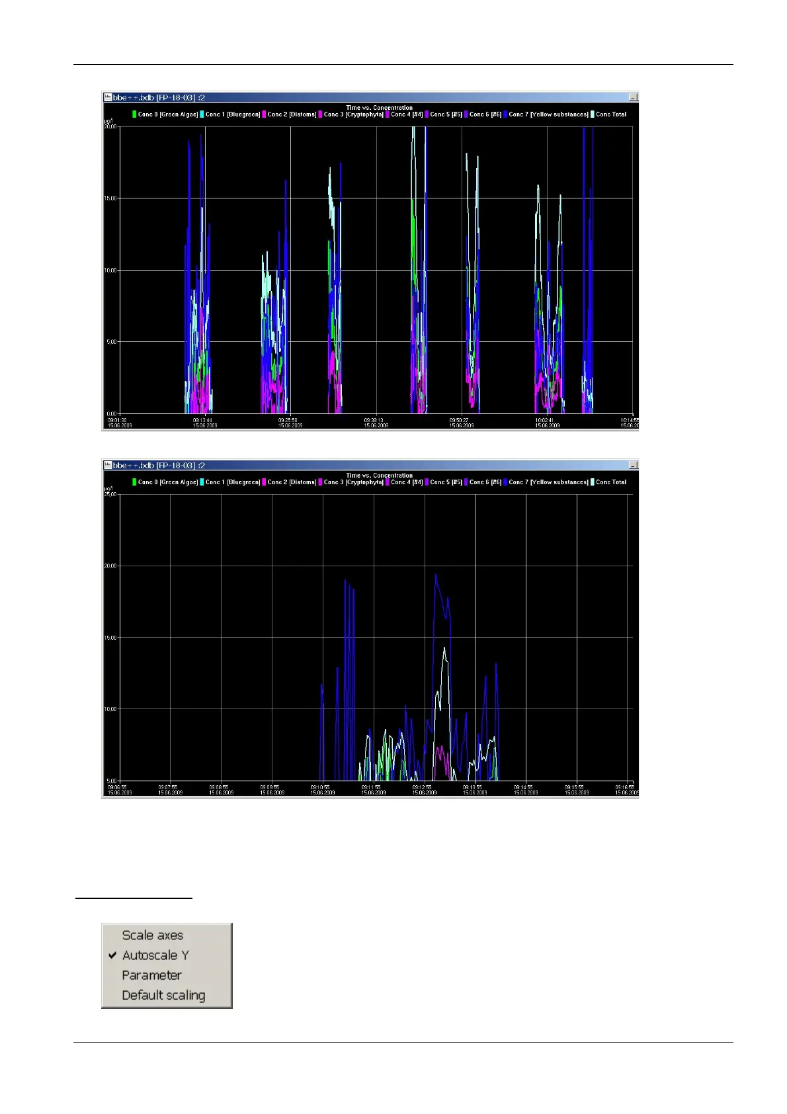Toggle the Autoscale Y menu option
This screenshot has height=1114, width=787.
tap(167, 955)
